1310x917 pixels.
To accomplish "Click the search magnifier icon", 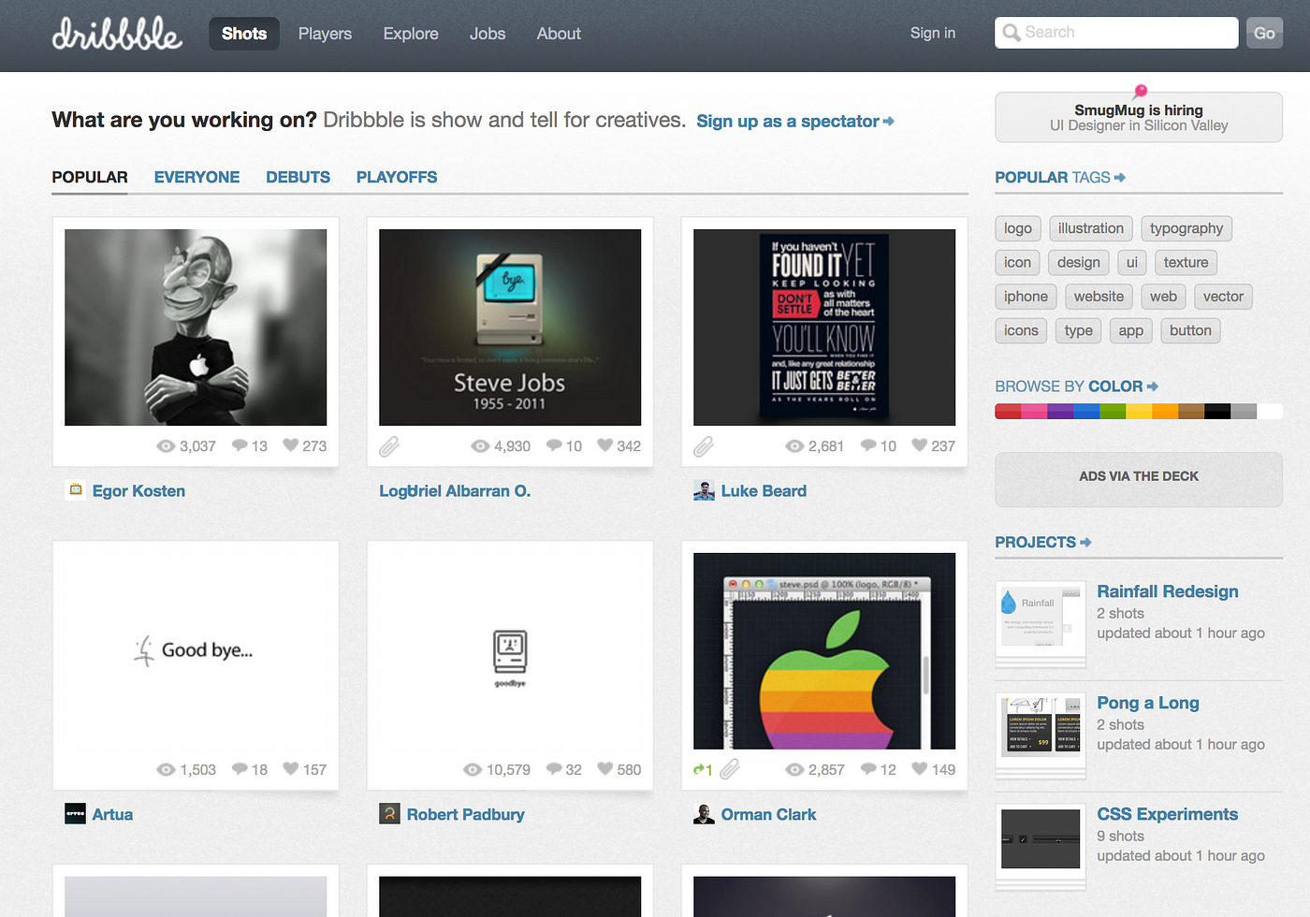I will click(1012, 33).
